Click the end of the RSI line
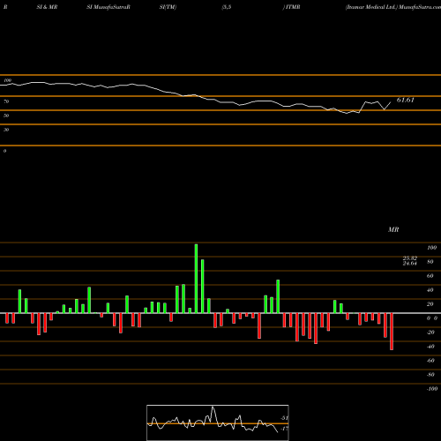Screen dimensions: 441x441 [x=391, y=102]
